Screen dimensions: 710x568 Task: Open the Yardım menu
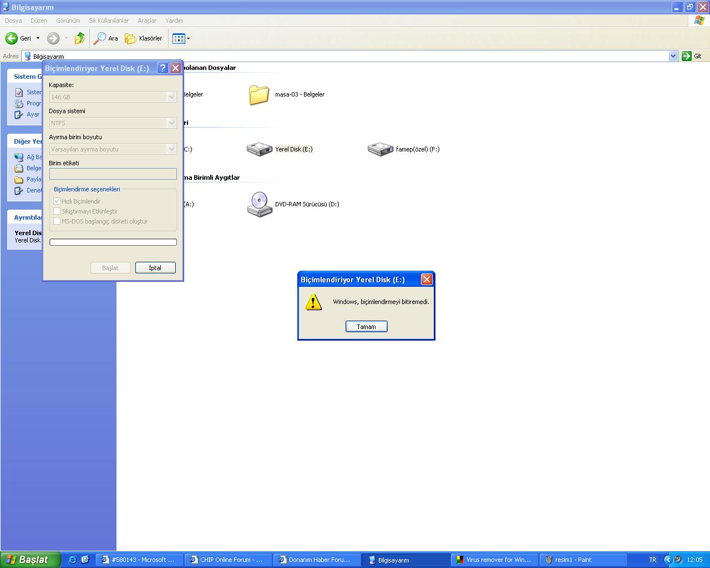tap(174, 21)
